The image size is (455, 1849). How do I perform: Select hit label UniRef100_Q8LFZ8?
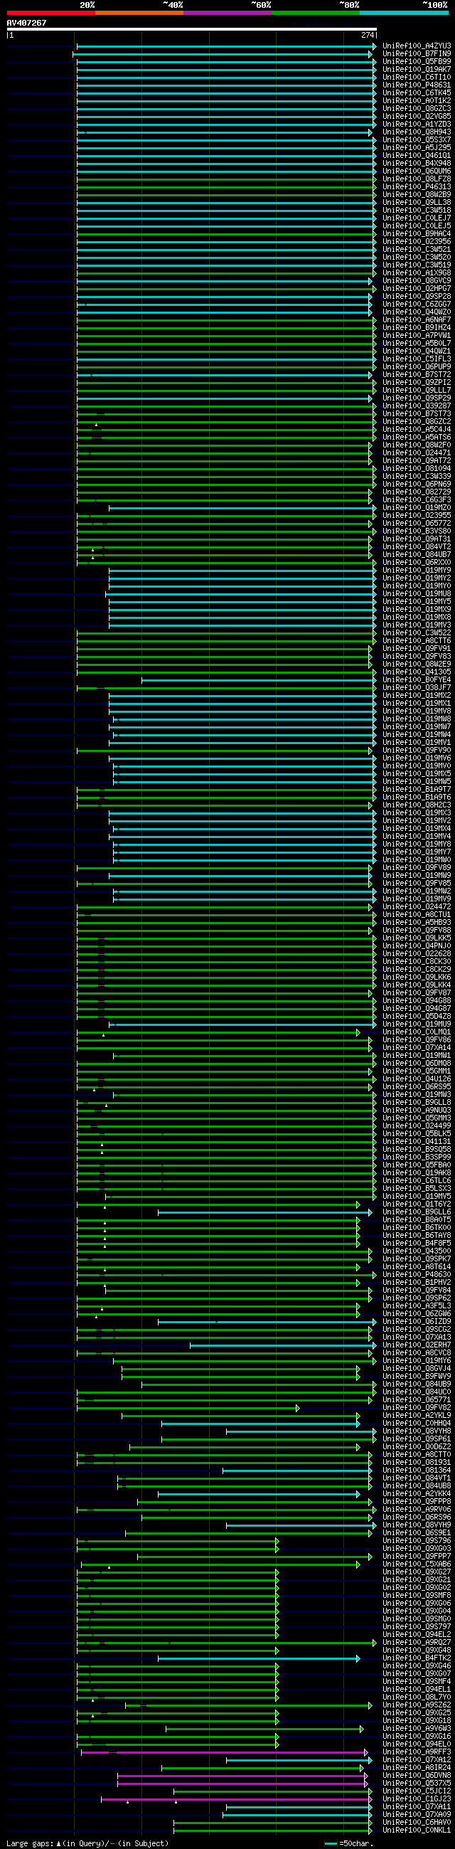417,179
